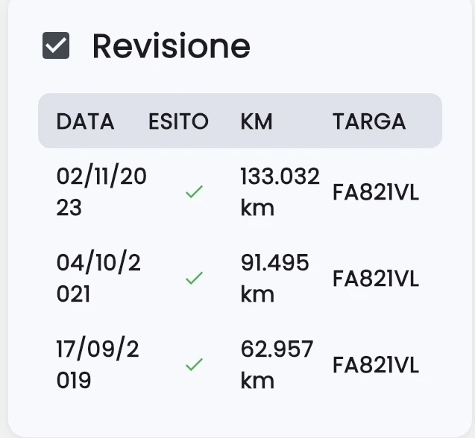Click the green checkmark for 17/09/2019 revision
Viewport: 475px width, 438px height.
coord(194,365)
